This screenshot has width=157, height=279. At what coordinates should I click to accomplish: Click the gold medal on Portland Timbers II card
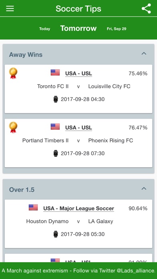(13, 127)
